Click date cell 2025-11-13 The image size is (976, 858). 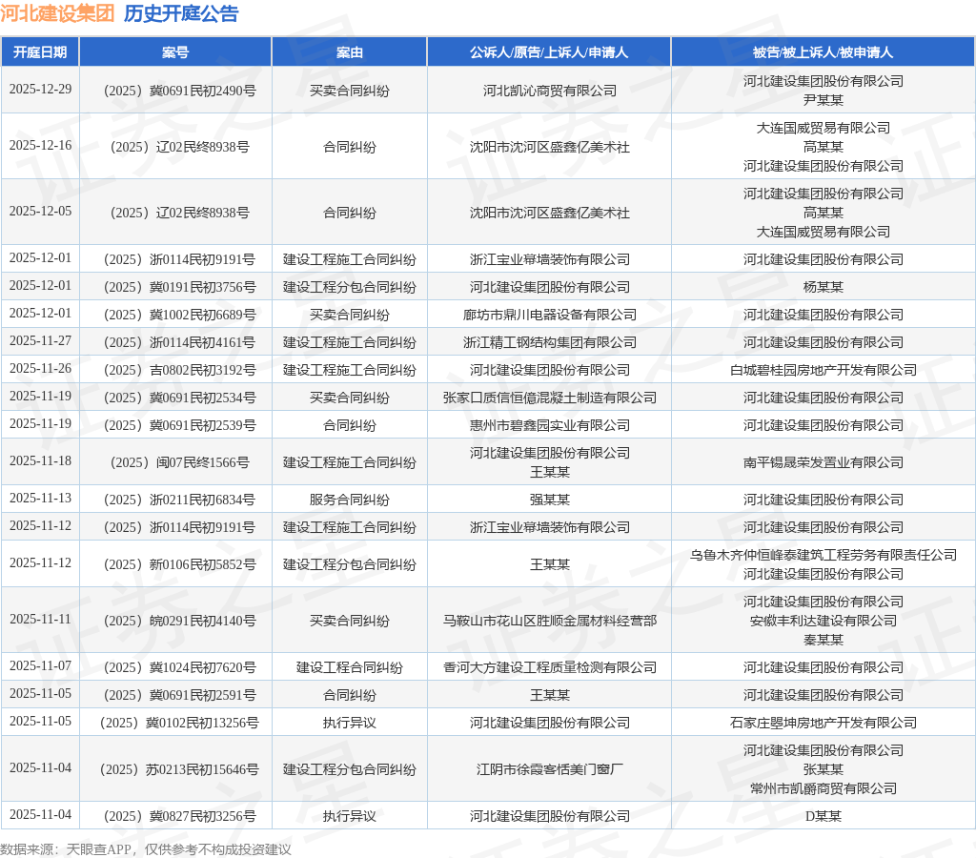pyautogui.click(x=40, y=498)
